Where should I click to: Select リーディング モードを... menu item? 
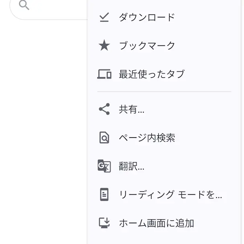pyautogui.click(x=164, y=195)
